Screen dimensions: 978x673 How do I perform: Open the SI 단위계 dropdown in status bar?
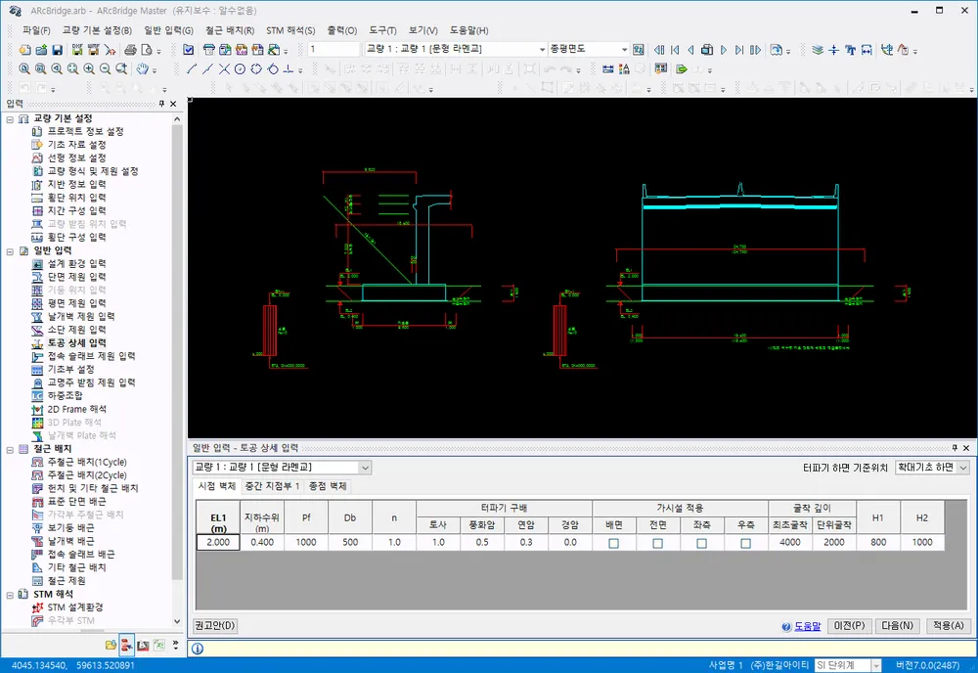(x=875, y=665)
